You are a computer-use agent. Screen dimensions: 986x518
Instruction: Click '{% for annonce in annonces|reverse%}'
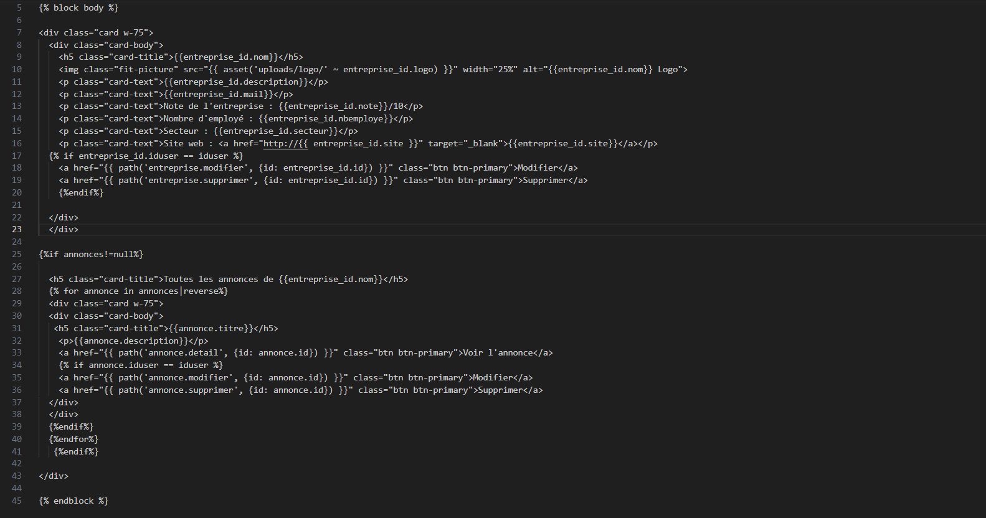138,291
